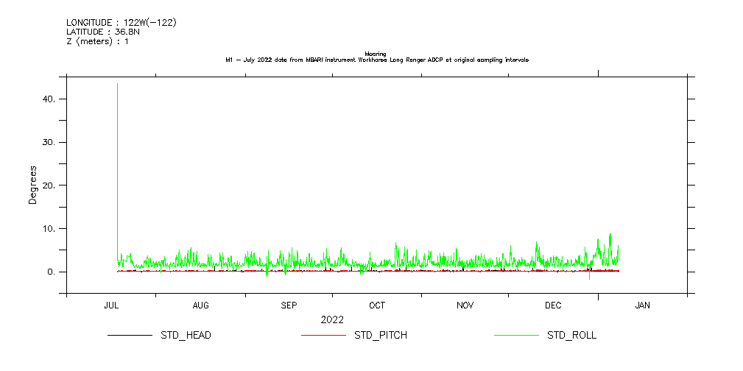Click the JUL month label on x-axis
This screenshot has height=371, width=743.
[x=112, y=305]
